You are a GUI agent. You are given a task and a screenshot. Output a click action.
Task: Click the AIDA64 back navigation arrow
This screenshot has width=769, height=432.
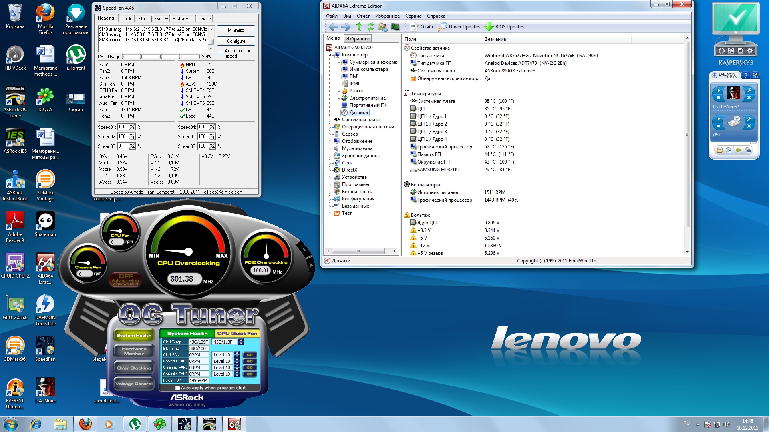pyautogui.click(x=333, y=27)
